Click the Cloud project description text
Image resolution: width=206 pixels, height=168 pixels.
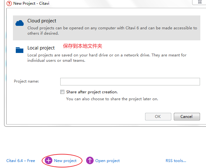112,31
